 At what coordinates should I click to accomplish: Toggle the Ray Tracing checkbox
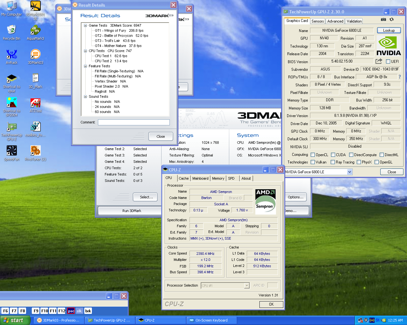tap(333, 162)
